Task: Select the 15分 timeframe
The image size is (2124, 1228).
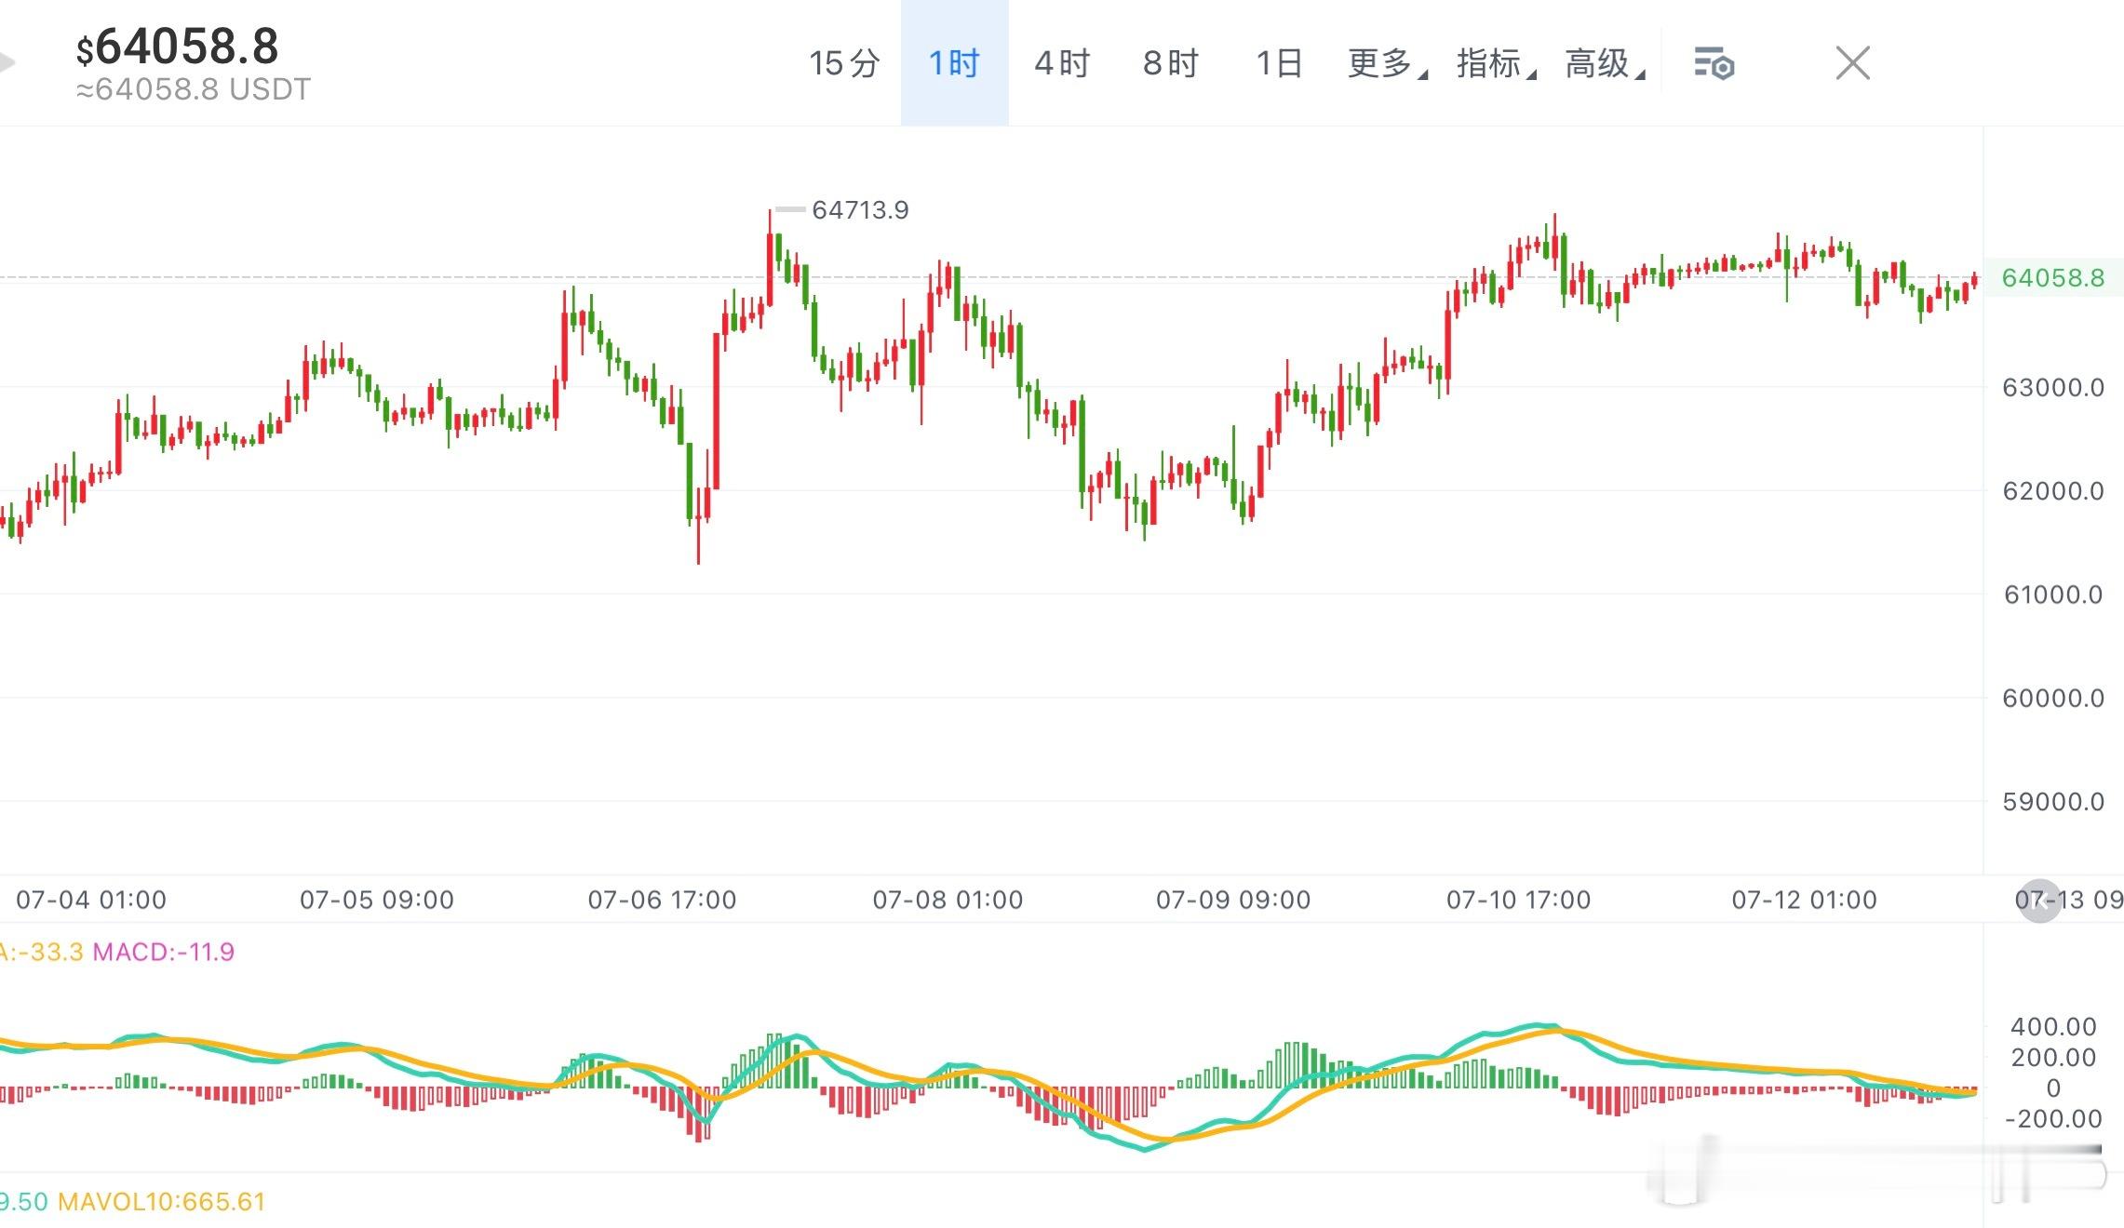Action: tap(844, 63)
